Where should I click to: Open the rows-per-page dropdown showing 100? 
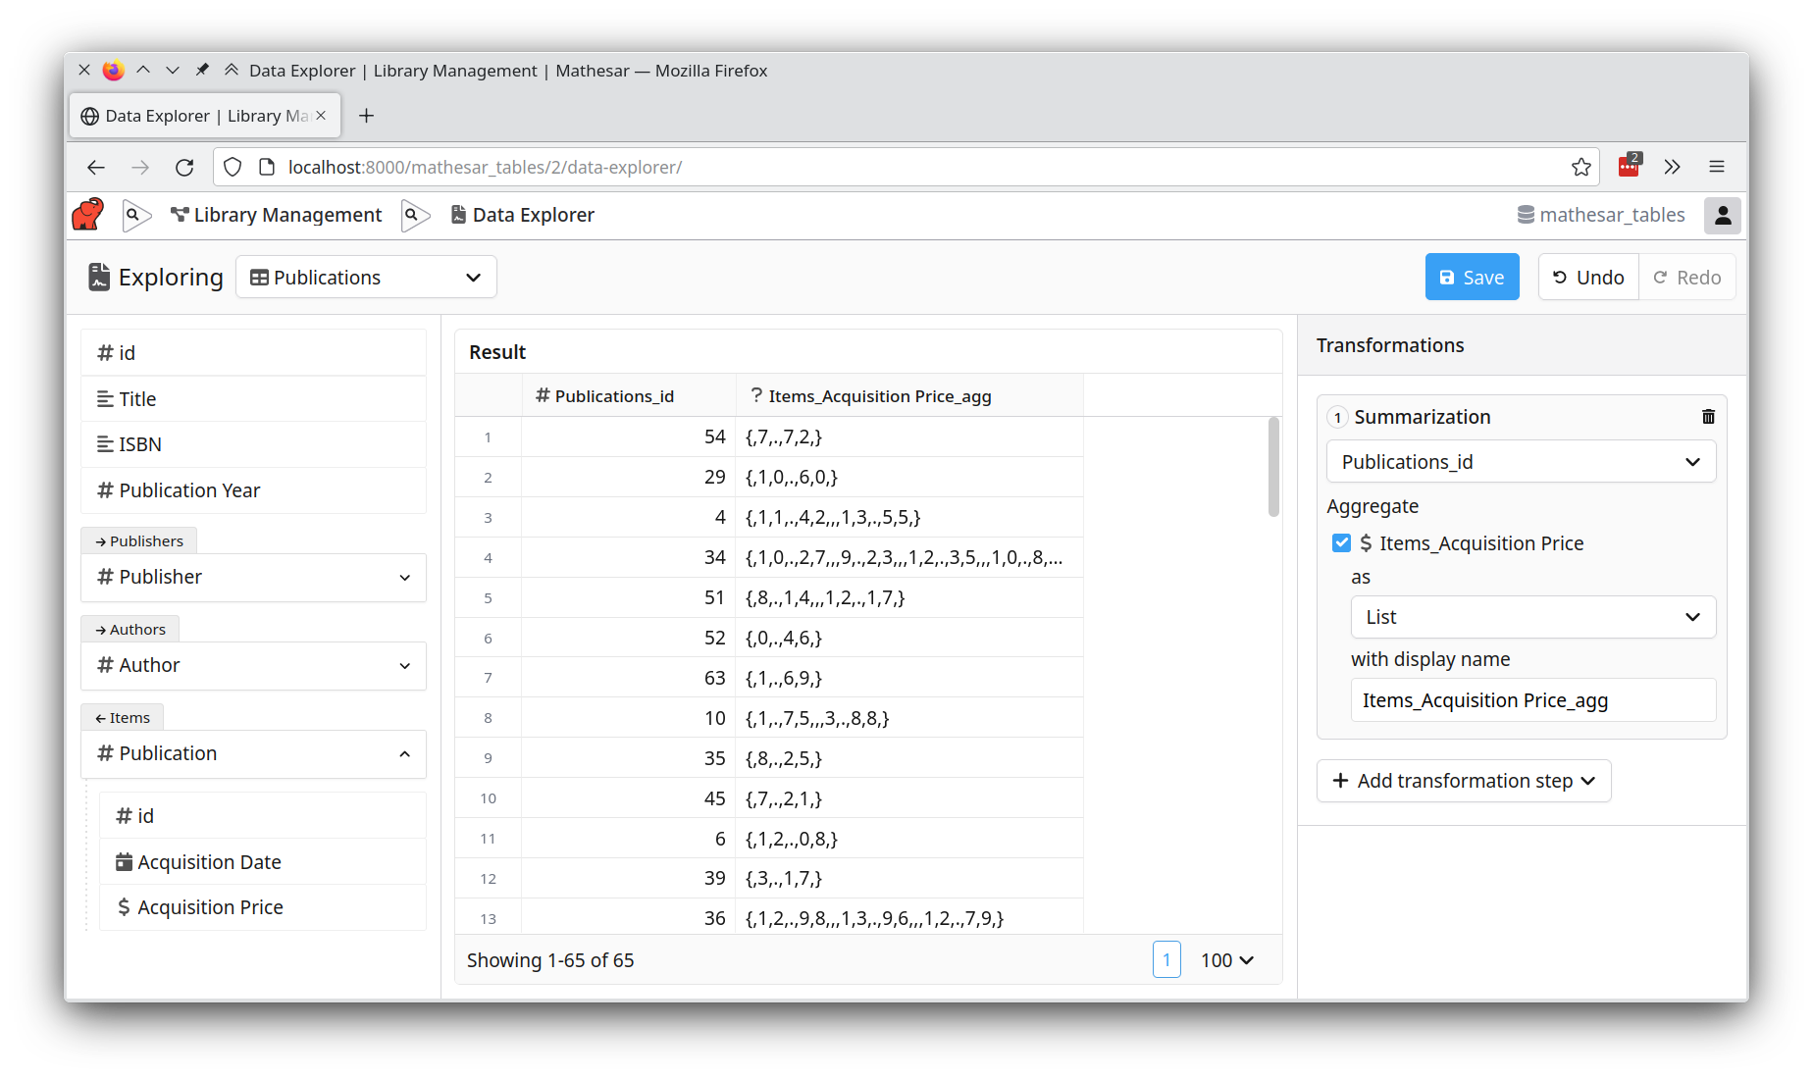tap(1225, 959)
